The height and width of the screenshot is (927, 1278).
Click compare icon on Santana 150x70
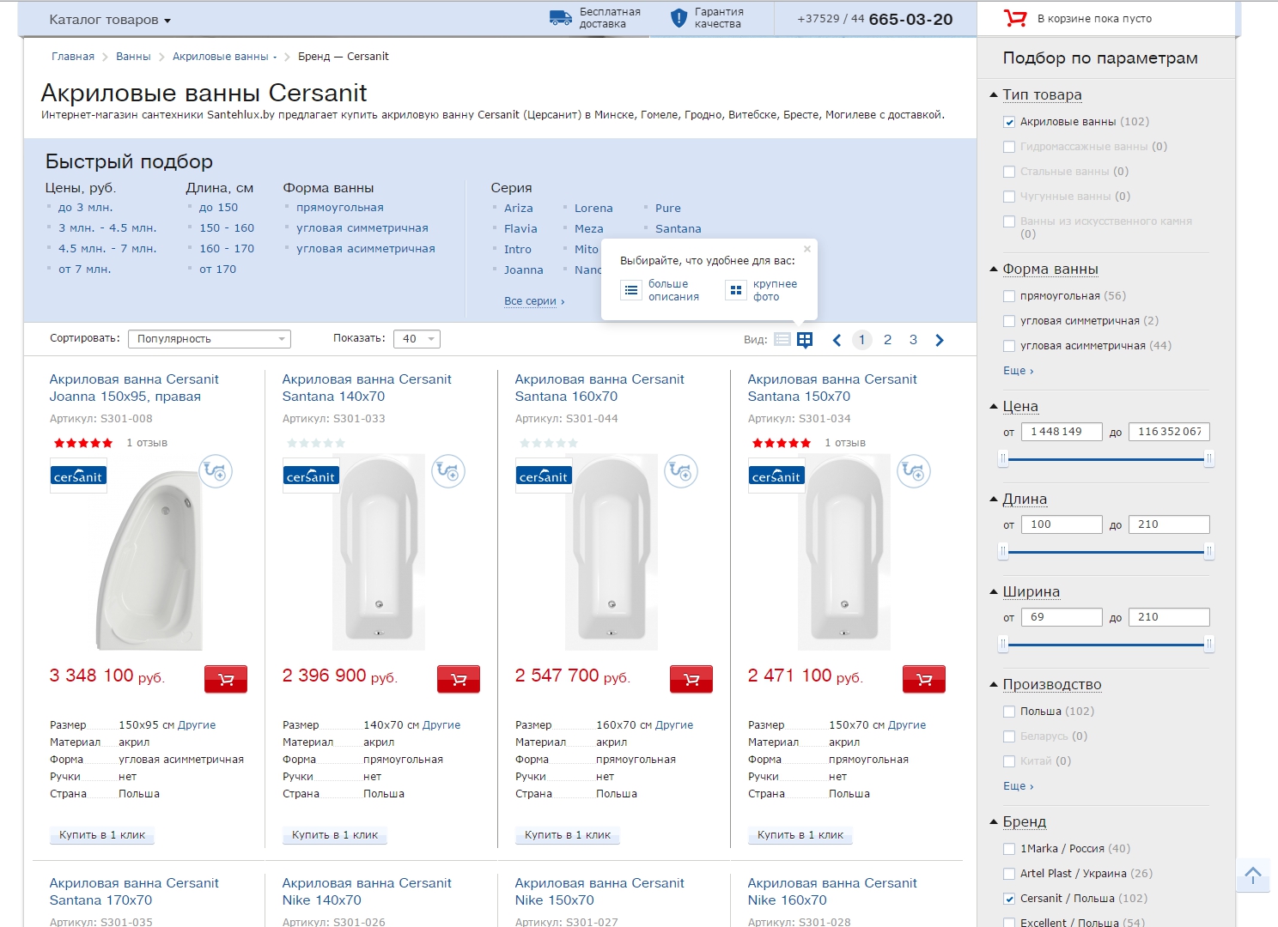coord(914,471)
